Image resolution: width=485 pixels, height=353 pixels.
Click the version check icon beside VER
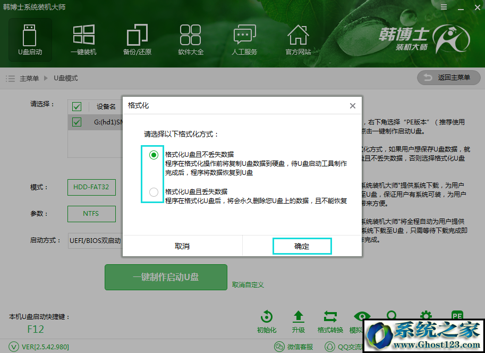click(14, 347)
